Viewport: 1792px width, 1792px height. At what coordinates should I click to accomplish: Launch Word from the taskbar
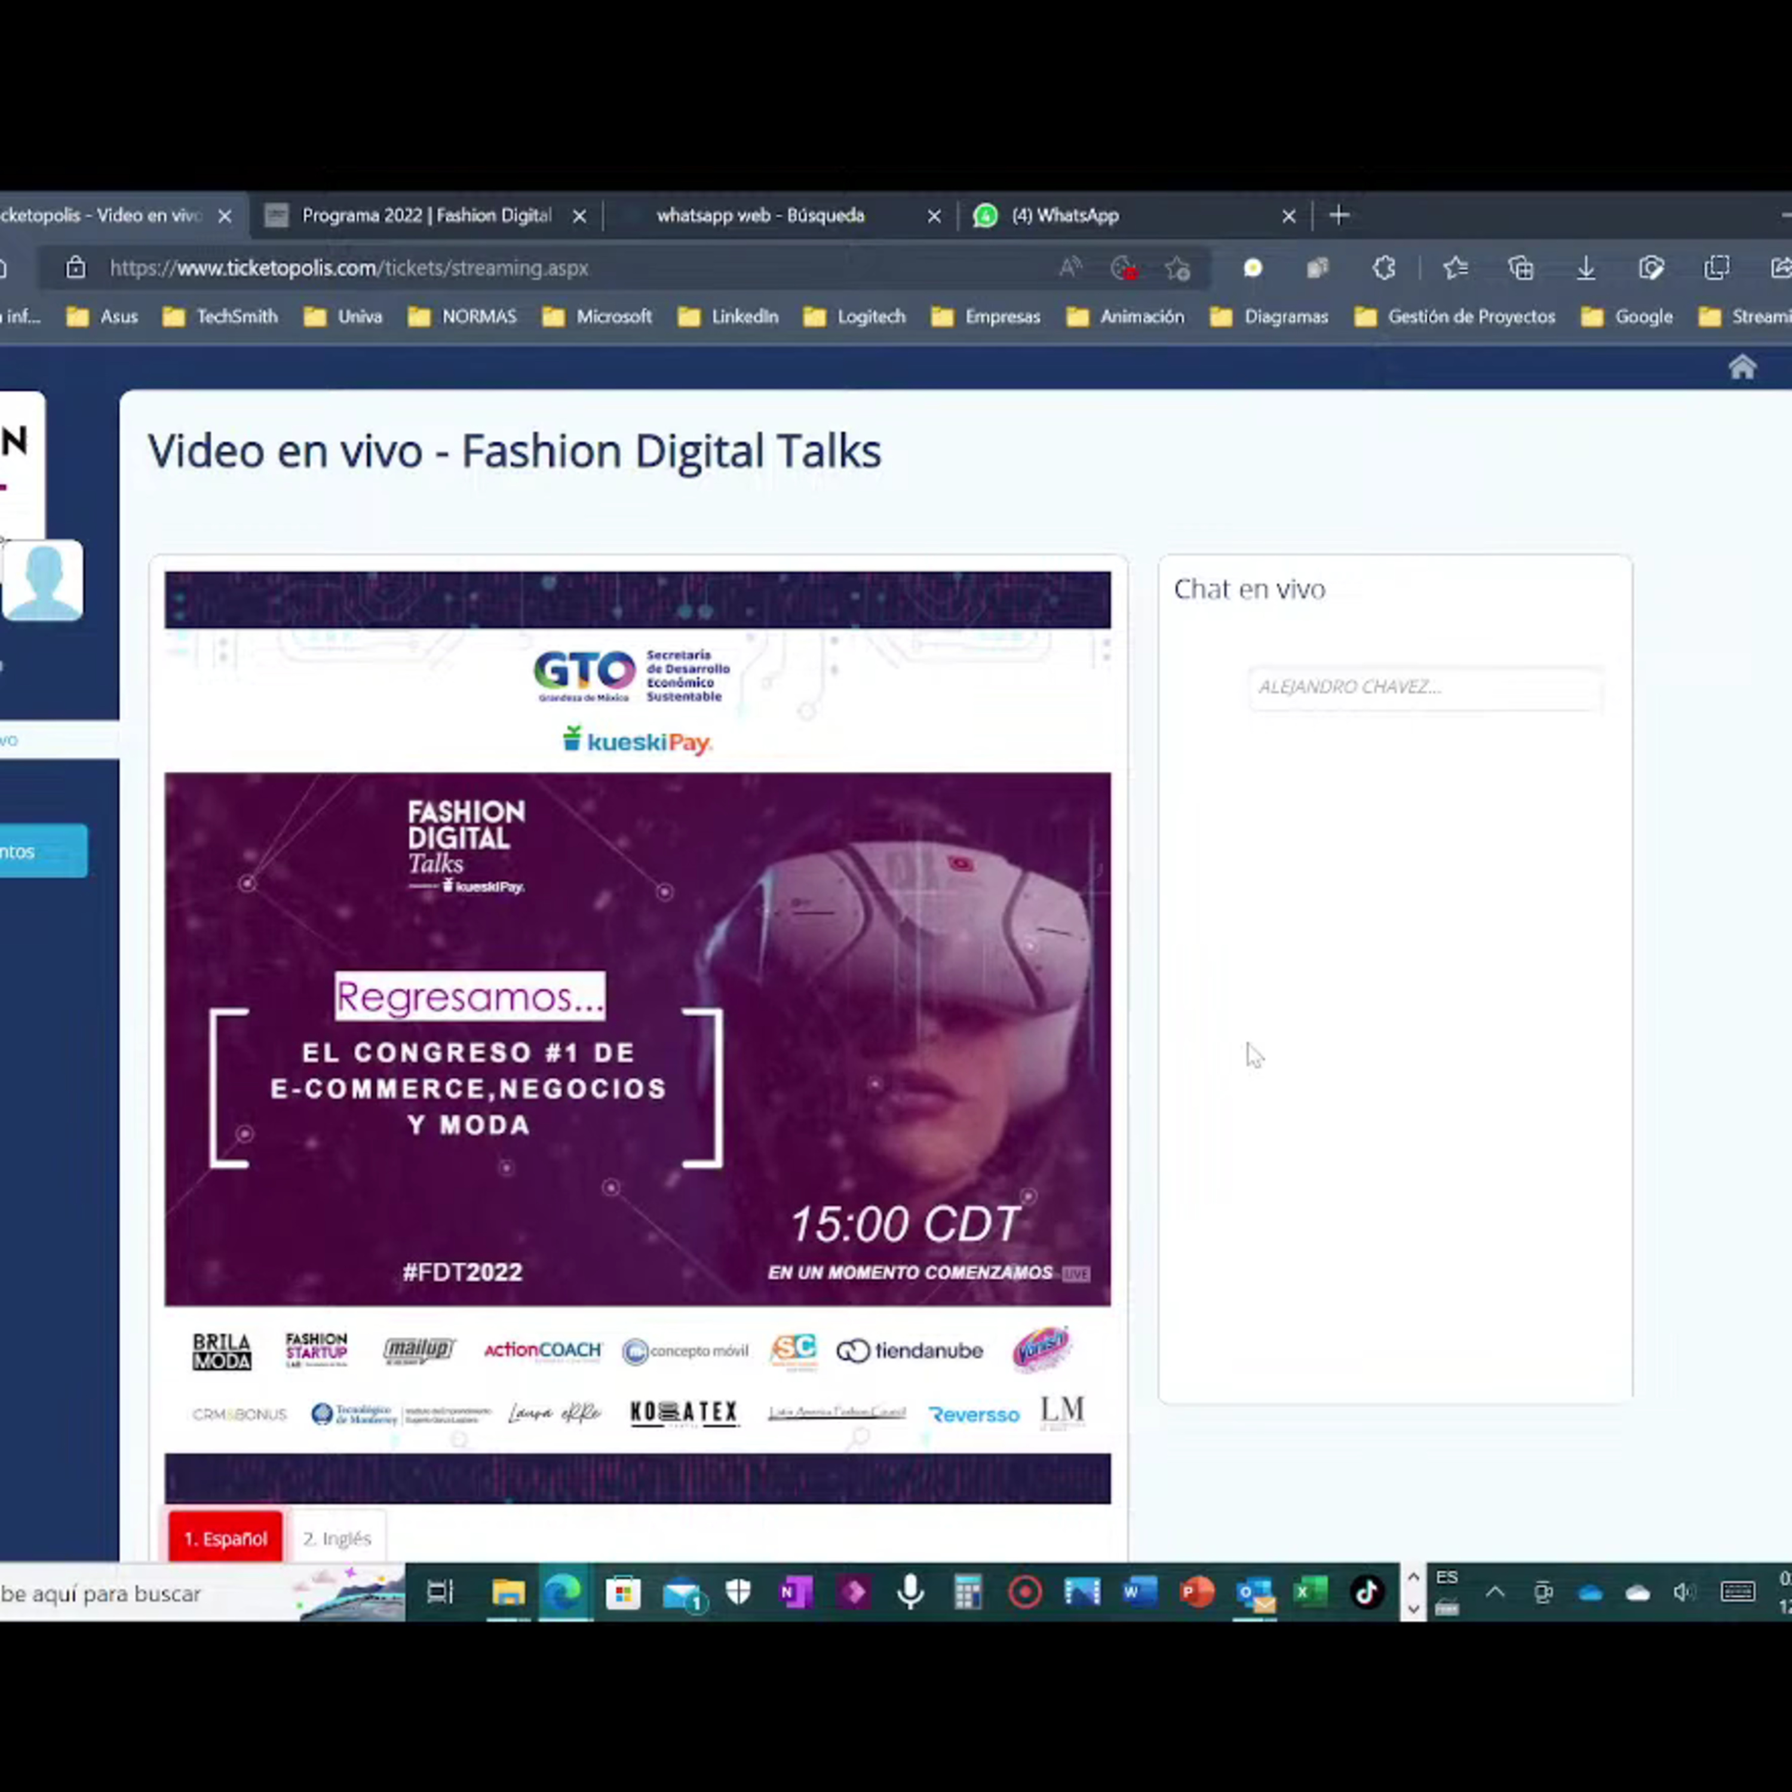coord(1139,1592)
